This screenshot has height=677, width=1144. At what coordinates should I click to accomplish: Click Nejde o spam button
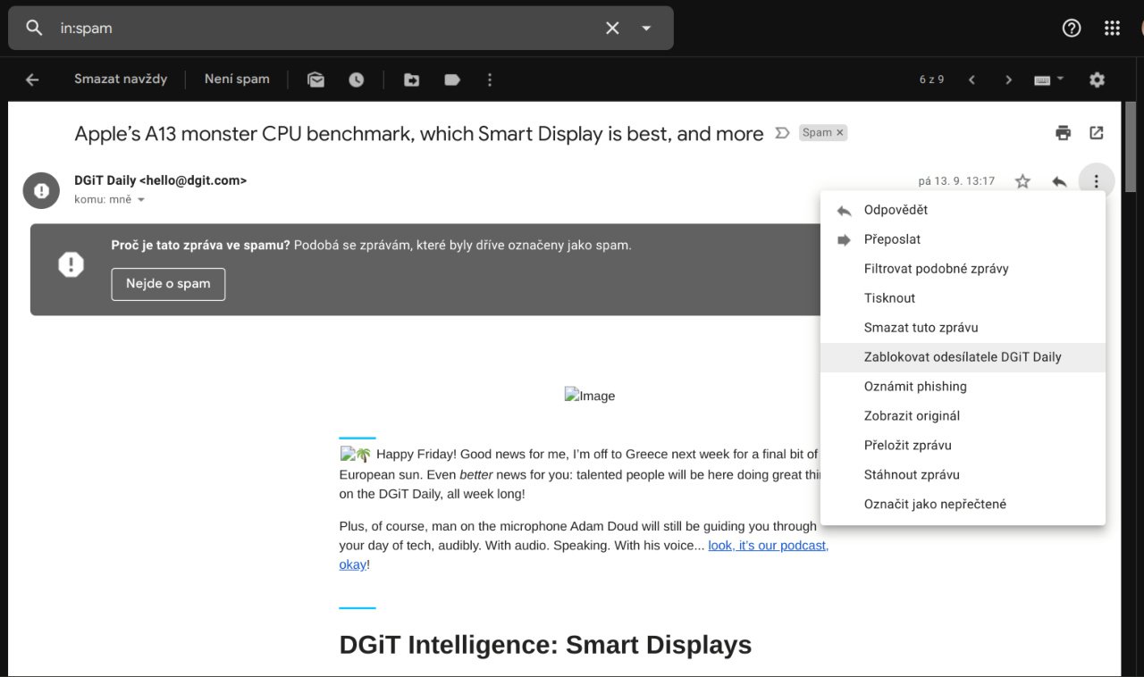(168, 284)
